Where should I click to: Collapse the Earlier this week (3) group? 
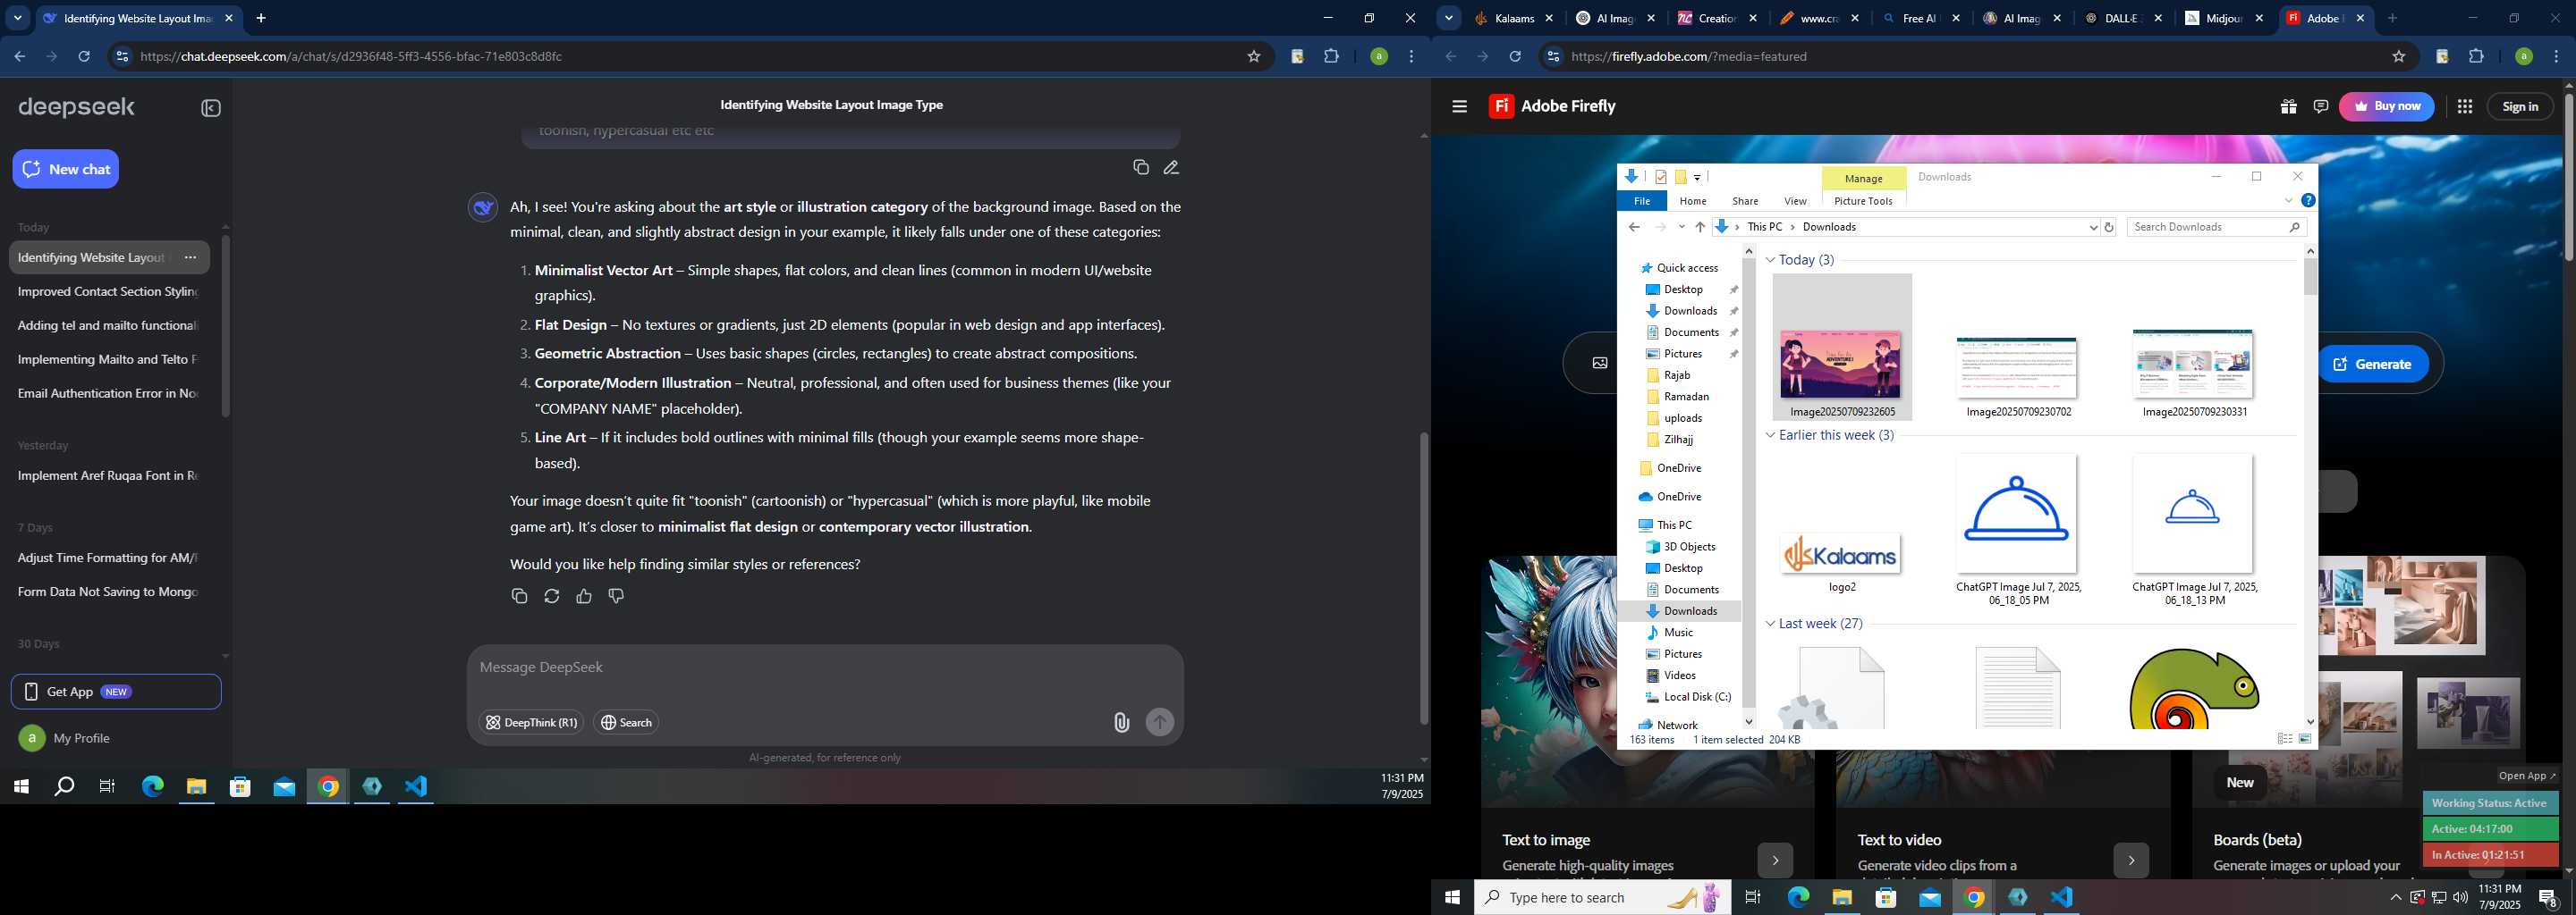pos(1770,435)
